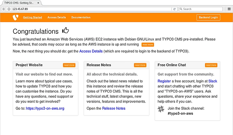
Task: Select the Getting Started navigation item
Action: [33, 17]
